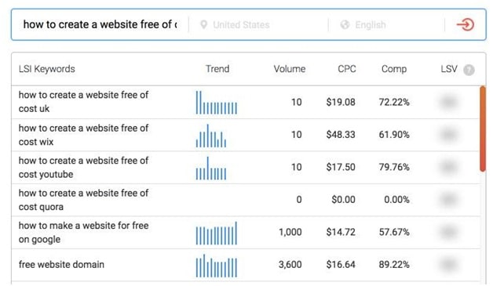Select keyword ending in 'cost wix'
This screenshot has height=286, width=493.
pos(83,135)
